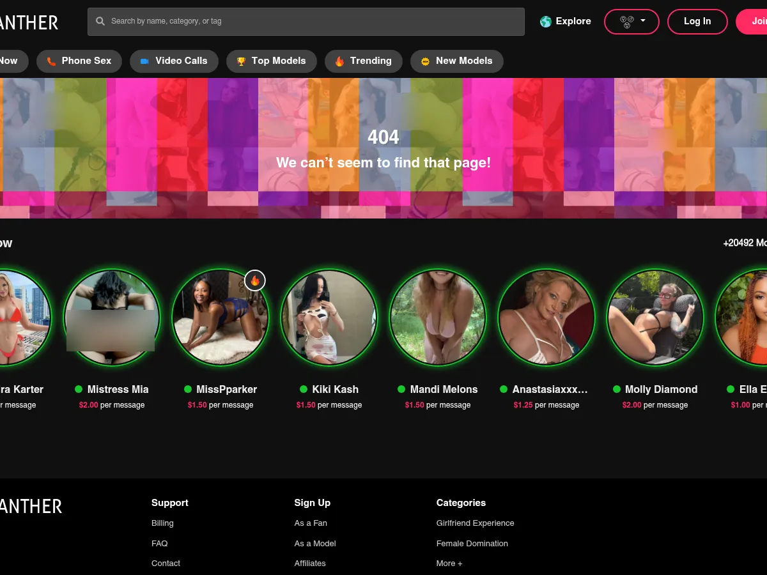Open the Affiliates link

click(310, 563)
